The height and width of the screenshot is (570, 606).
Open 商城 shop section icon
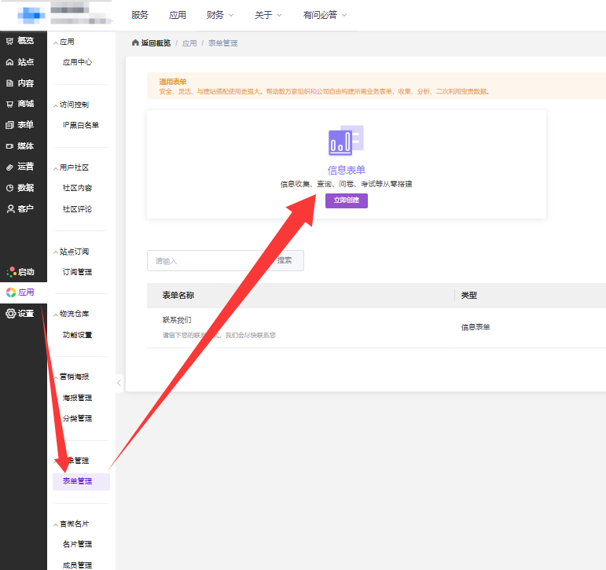(10, 104)
